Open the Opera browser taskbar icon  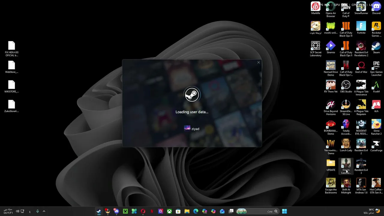(143, 211)
